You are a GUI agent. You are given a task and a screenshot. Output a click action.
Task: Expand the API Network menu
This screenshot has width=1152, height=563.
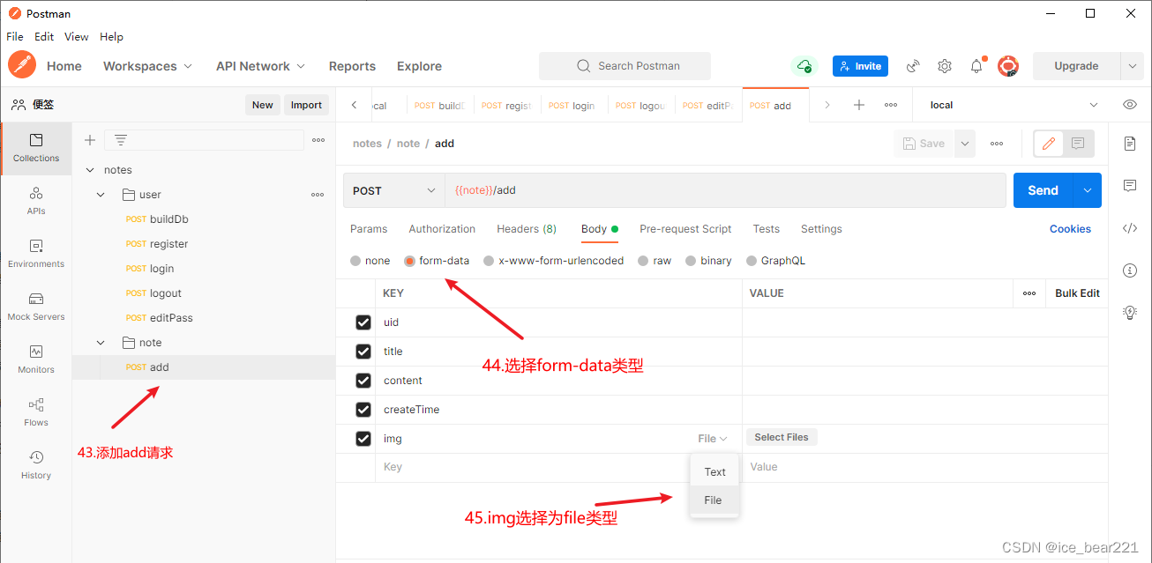(x=261, y=66)
